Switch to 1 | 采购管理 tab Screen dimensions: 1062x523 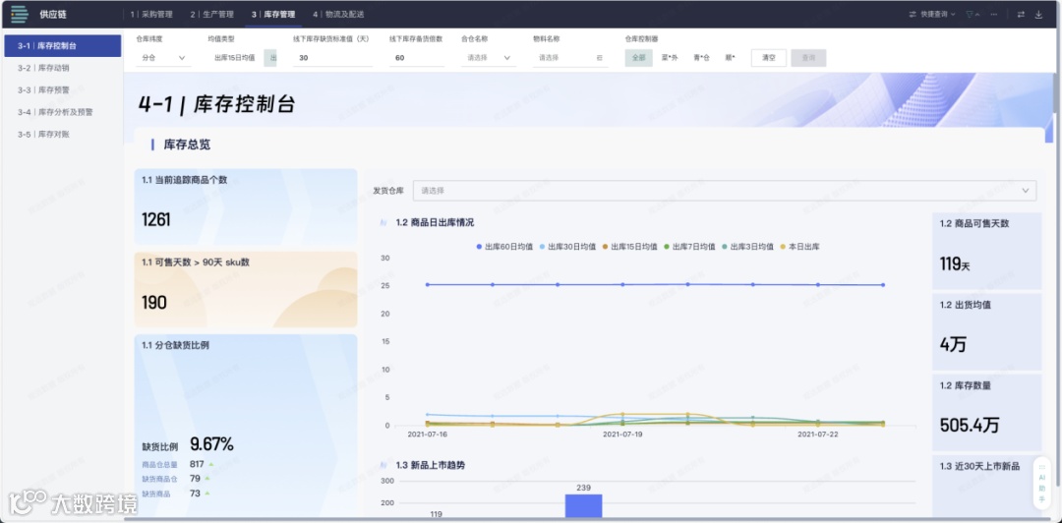[151, 14]
